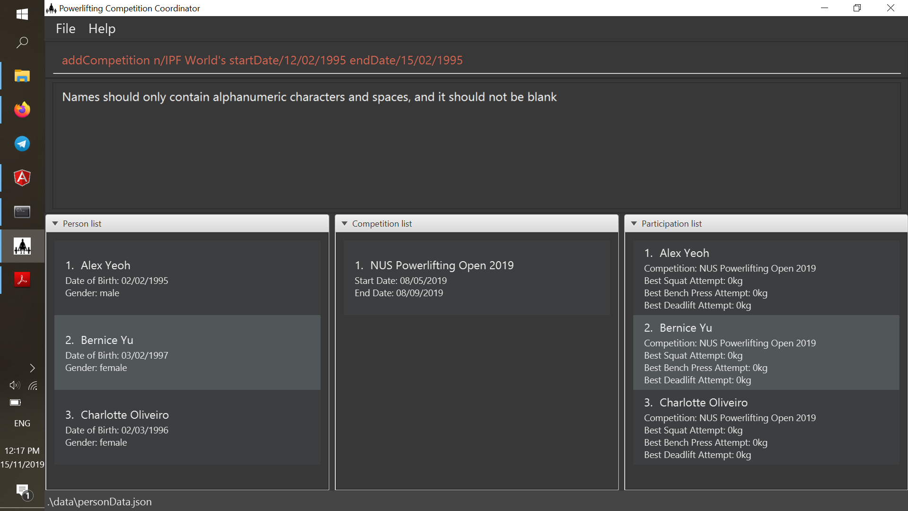This screenshot has width=908, height=511.
Task: Open the Help menu
Action: [x=102, y=29]
